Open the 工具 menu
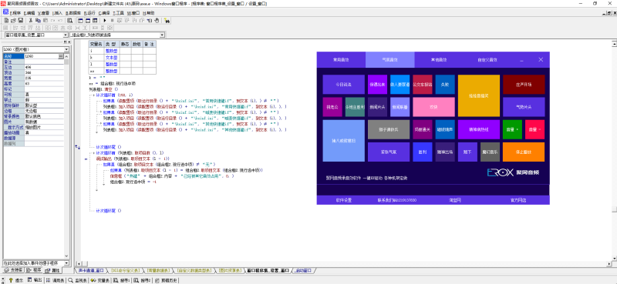The width and height of the screenshot is (617, 284). pyautogui.click(x=119, y=12)
